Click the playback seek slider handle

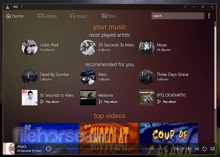pyautogui.click(x=48, y=149)
